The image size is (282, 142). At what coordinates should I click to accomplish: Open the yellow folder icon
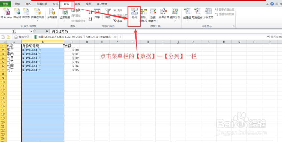[8, 37]
